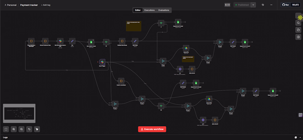Select the If1 conditional node
Image resolution: width=303 pixels, height=140 pixels.
click(x=106, y=42)
